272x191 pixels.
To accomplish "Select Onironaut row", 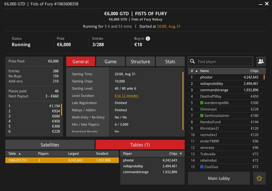I will pyautogui.click(x=225, y=109).
